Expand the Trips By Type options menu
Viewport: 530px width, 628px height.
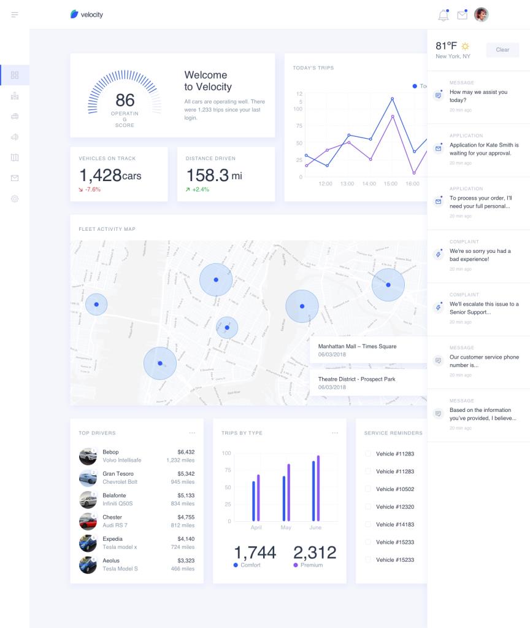334,433
